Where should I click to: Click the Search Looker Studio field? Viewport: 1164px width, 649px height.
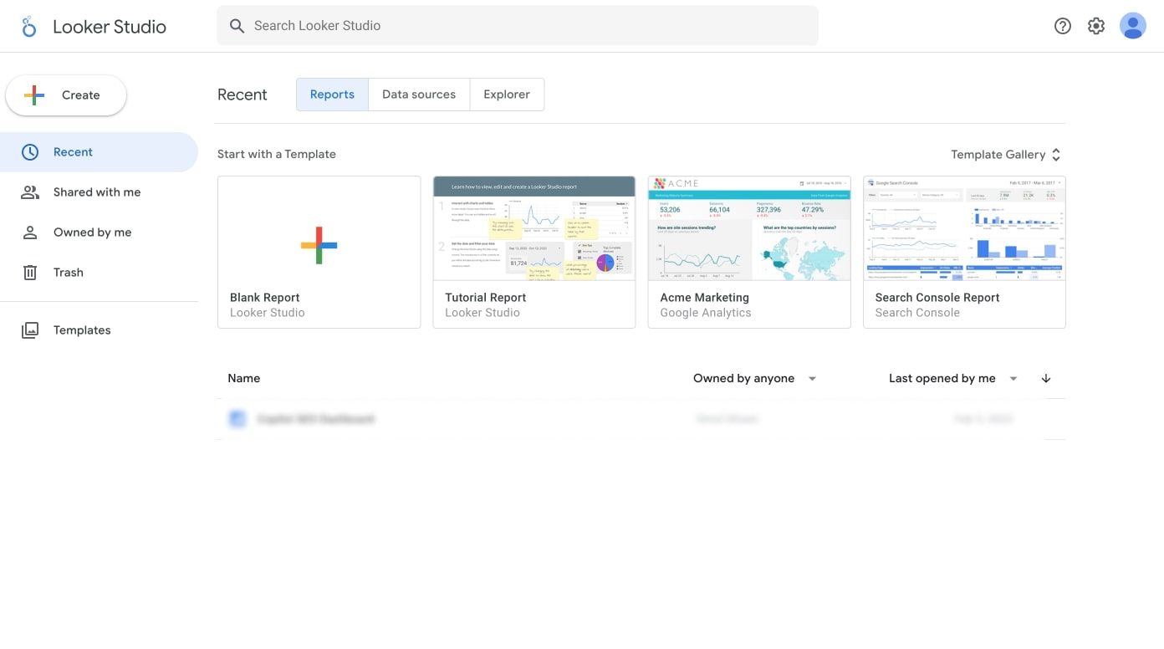[517, 26]
